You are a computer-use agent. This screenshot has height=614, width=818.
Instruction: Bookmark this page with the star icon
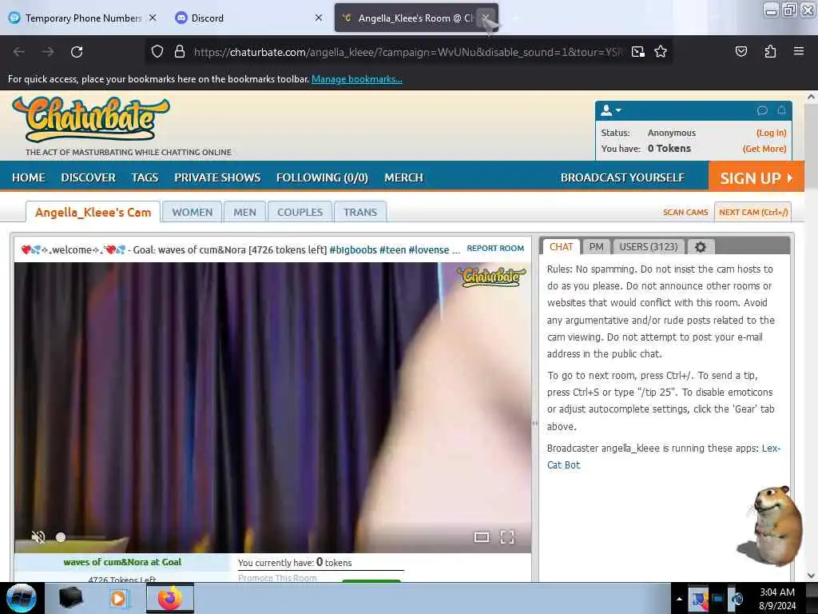661,52
